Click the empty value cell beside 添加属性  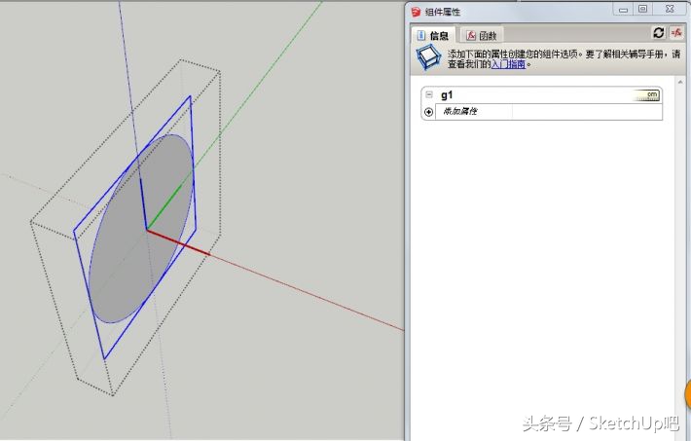pos(587,112)
